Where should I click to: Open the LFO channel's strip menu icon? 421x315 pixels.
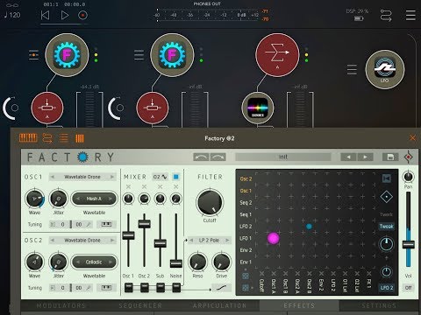pos(352,69)
